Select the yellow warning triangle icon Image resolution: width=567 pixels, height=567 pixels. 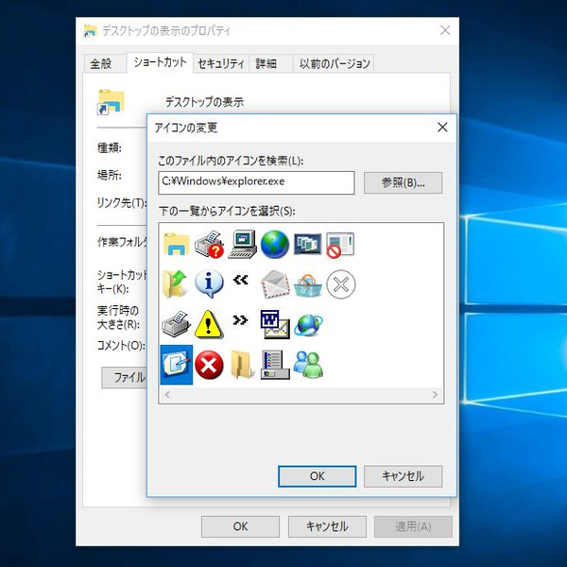(x=208, y=325)
